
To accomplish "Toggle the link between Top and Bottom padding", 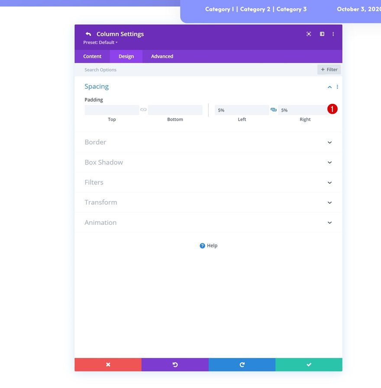I will click(x=143, y=109).
